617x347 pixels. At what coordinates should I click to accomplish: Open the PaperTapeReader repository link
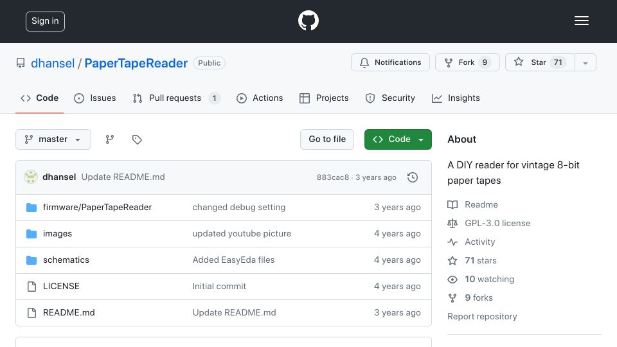tap(136, 64)
